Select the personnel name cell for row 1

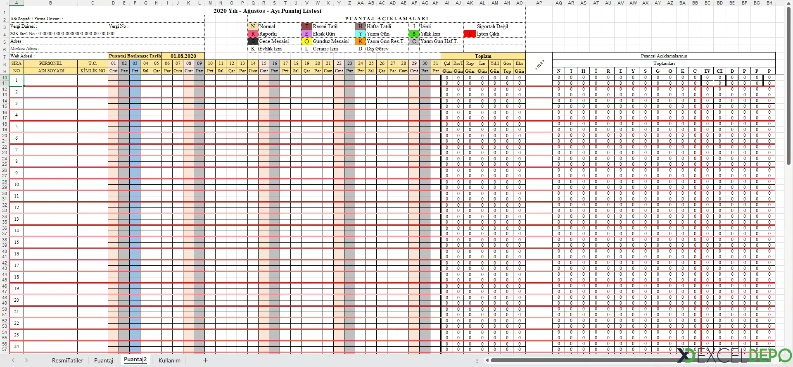click(x=50, y=81)
